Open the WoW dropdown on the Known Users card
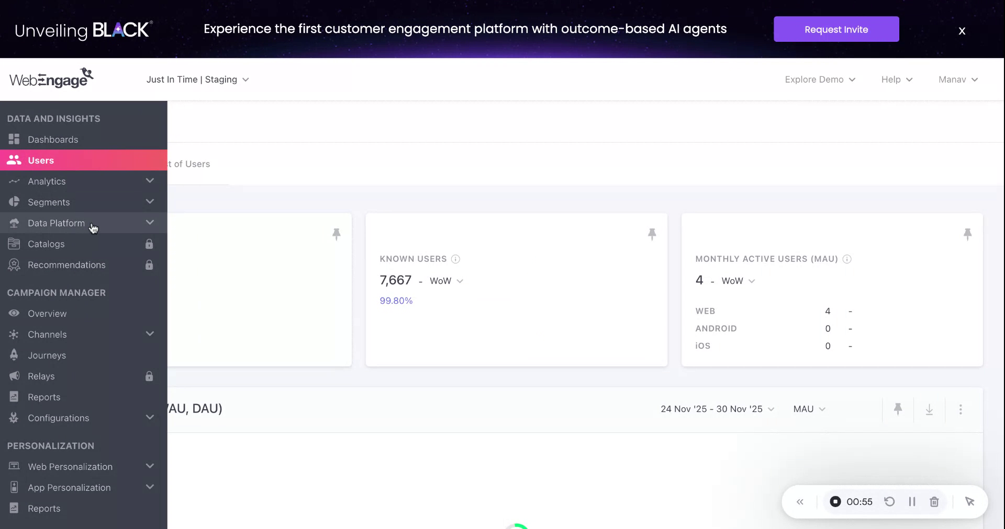Image resolution: width=1005 pixels, height=529 pixels. coord(446,281)
